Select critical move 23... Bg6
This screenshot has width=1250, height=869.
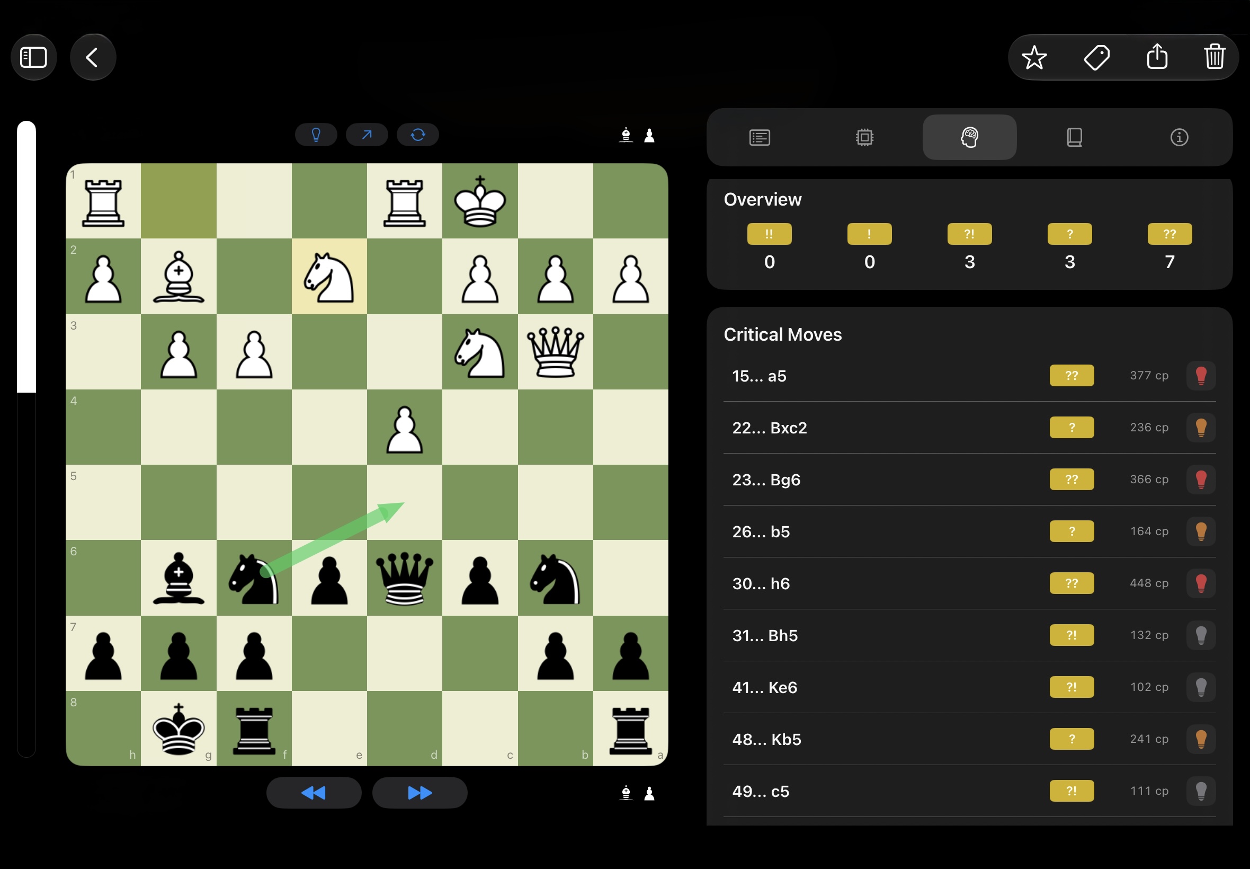click(x=969, y=479)
